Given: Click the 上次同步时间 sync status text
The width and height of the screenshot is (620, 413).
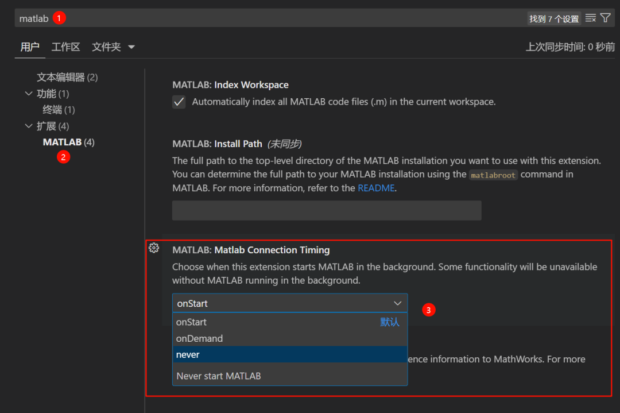Looking at the screenshot, I should click(570, 47).
